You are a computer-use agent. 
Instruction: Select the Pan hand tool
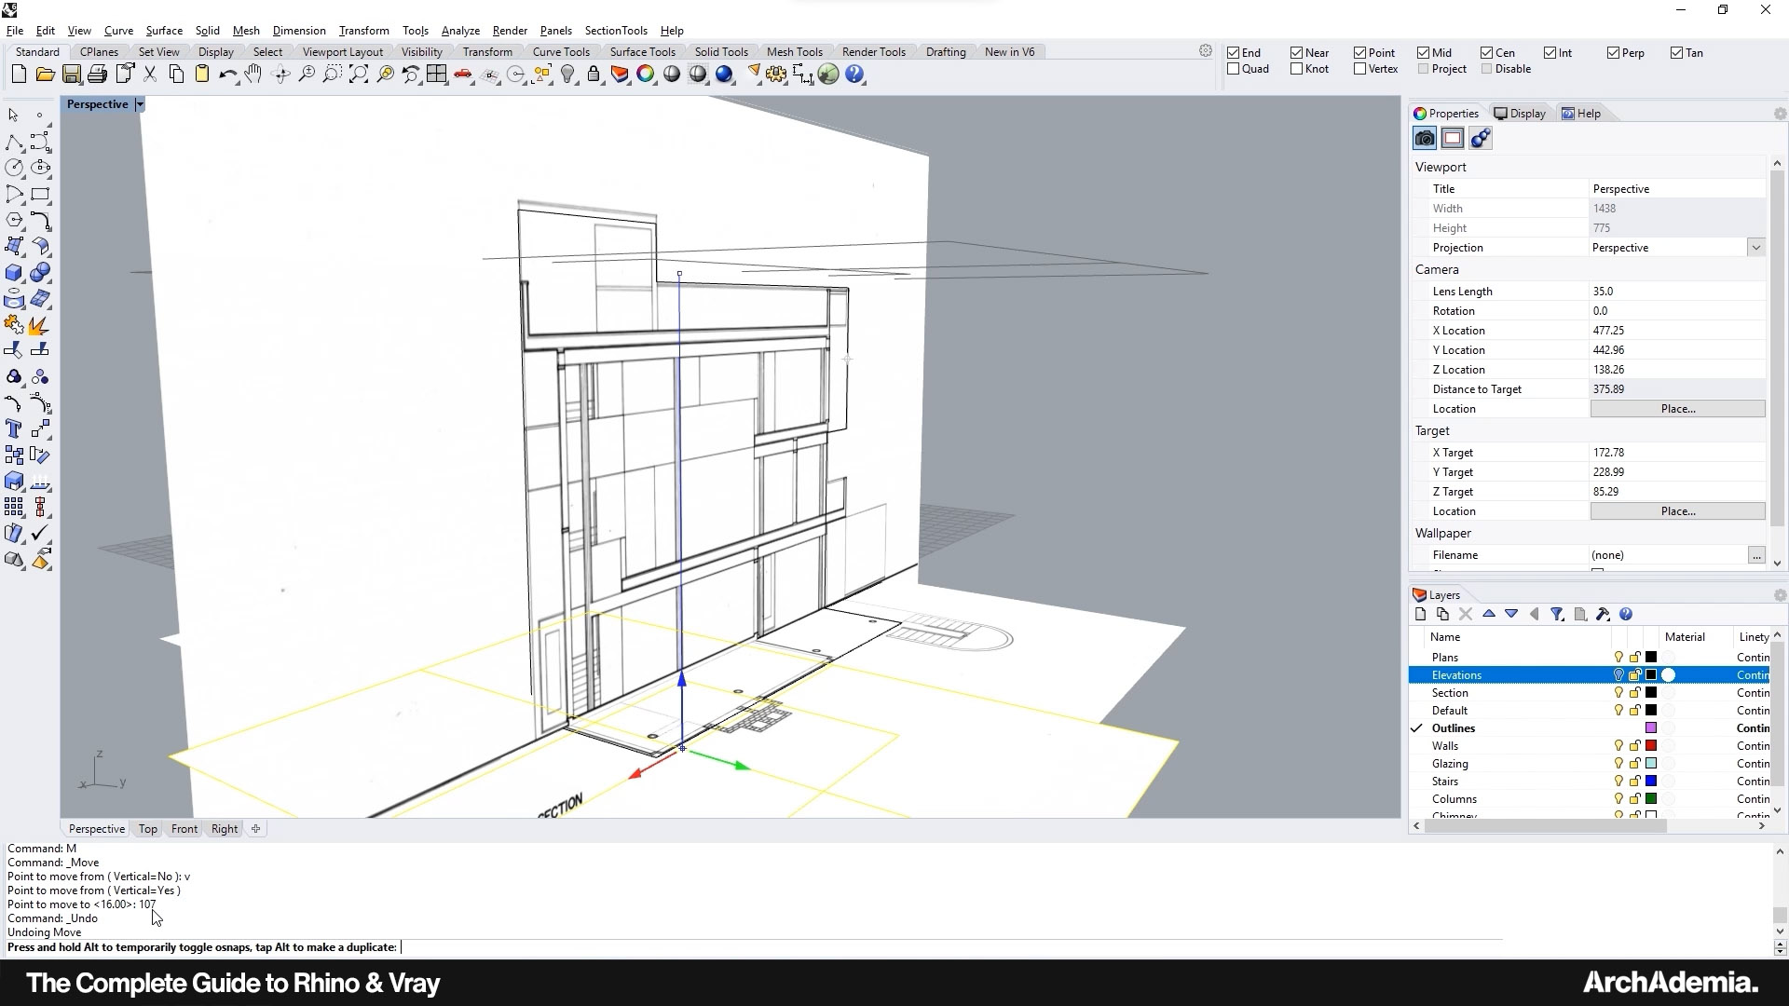click(x=253, y=75)
